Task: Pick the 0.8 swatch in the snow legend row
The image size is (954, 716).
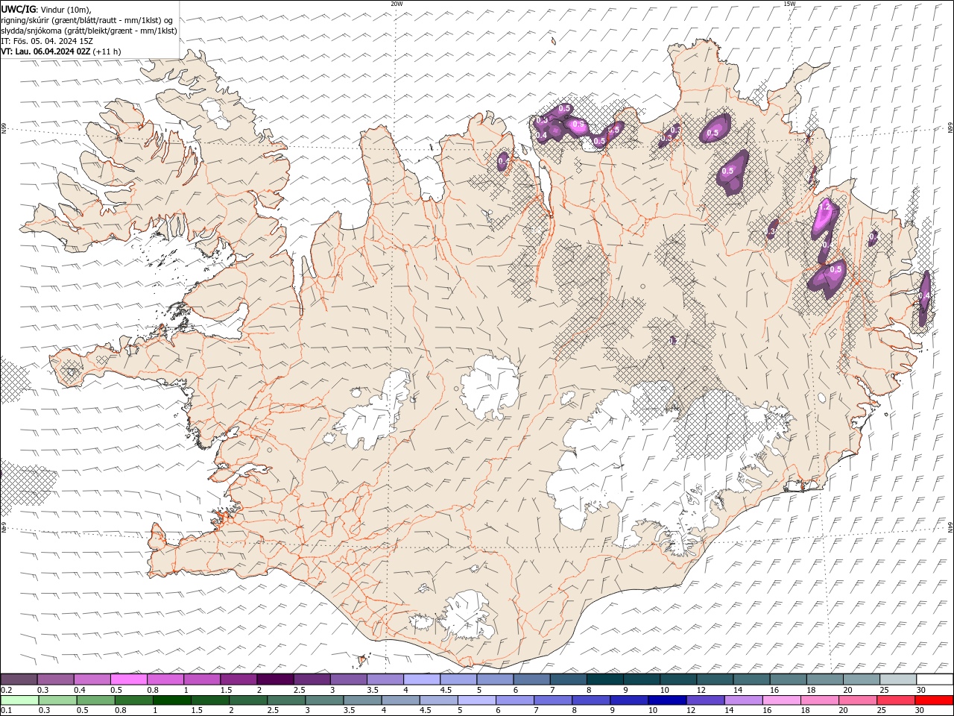Action: pos(165,679)
